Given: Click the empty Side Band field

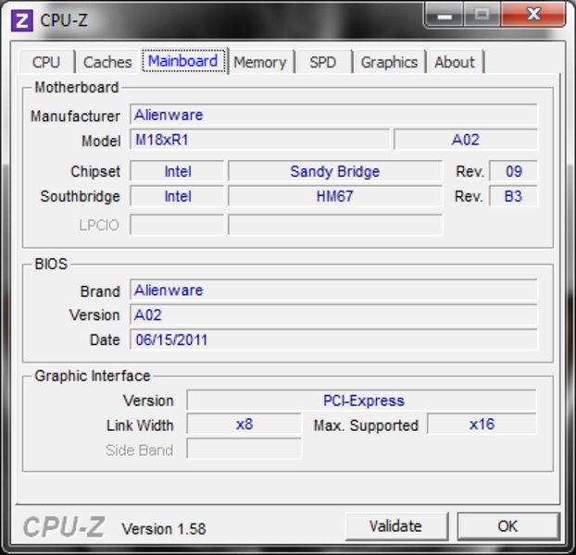Looking at the screenshot, I should pos(244,449).
